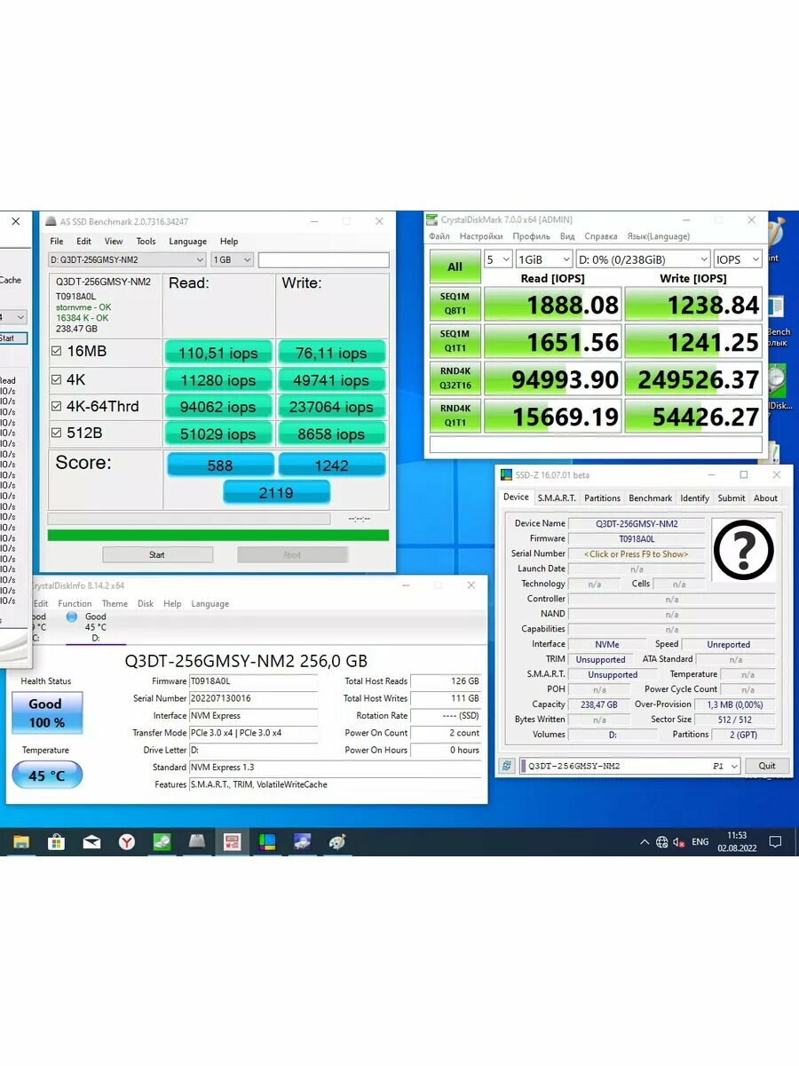
Task: Switch to Partitions tab in SSD-Z
Action: pos(602,498)
